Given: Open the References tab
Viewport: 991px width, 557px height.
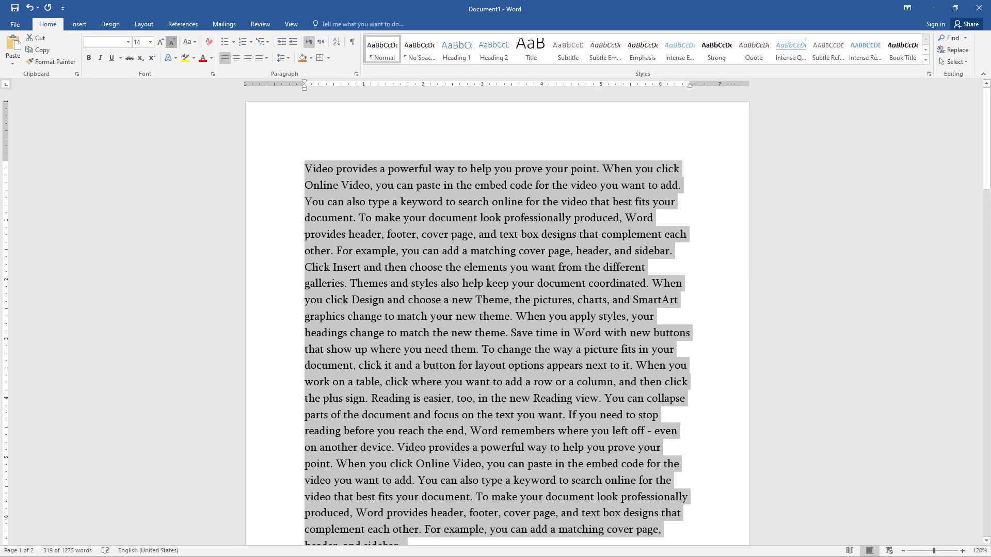Looking at the screenshot, I should pyautogui.click(x=183, y=24).
